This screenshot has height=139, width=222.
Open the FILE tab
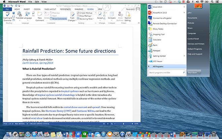(x=7, y=9)
